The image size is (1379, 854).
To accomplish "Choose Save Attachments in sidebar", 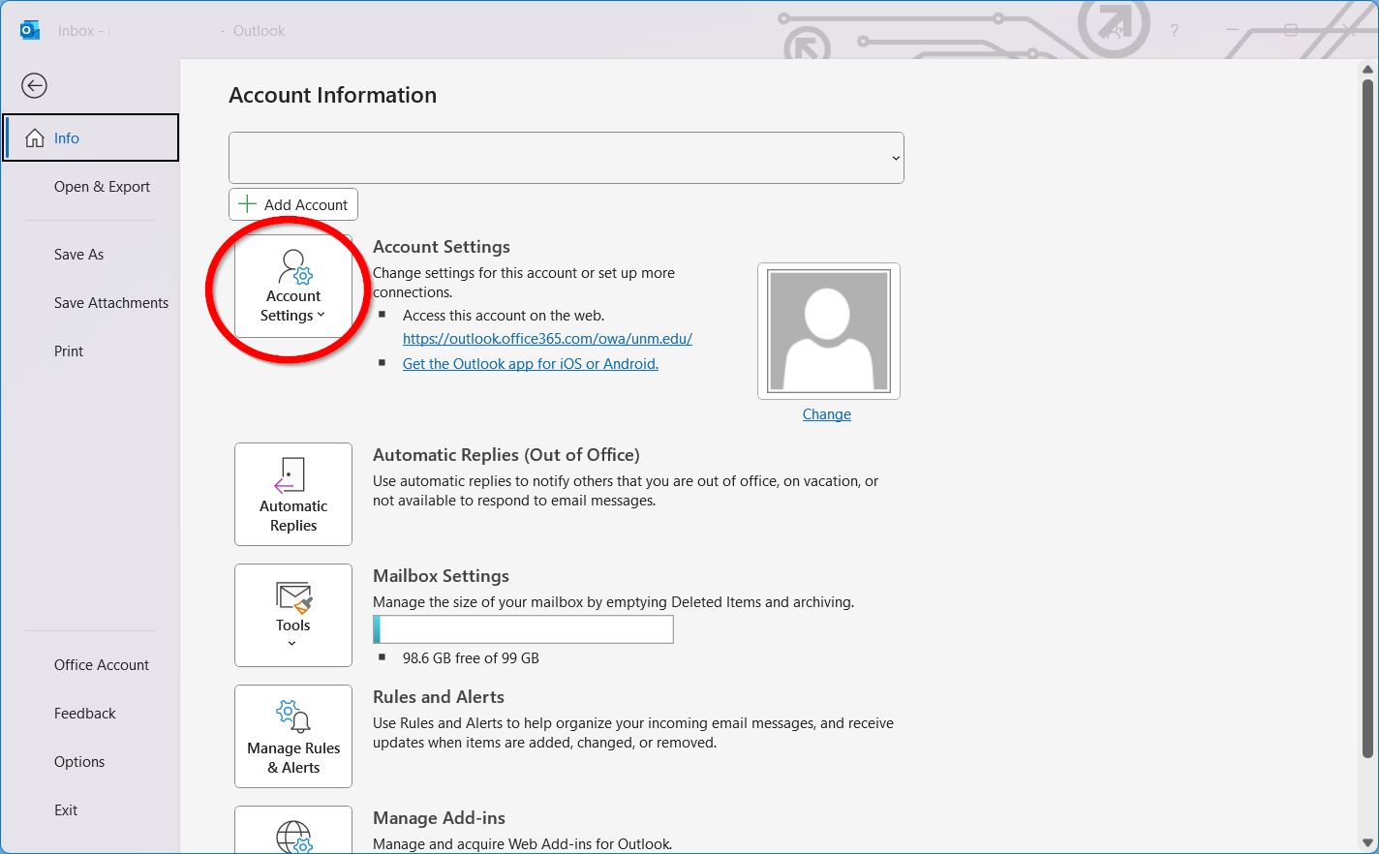I will 110,303.
